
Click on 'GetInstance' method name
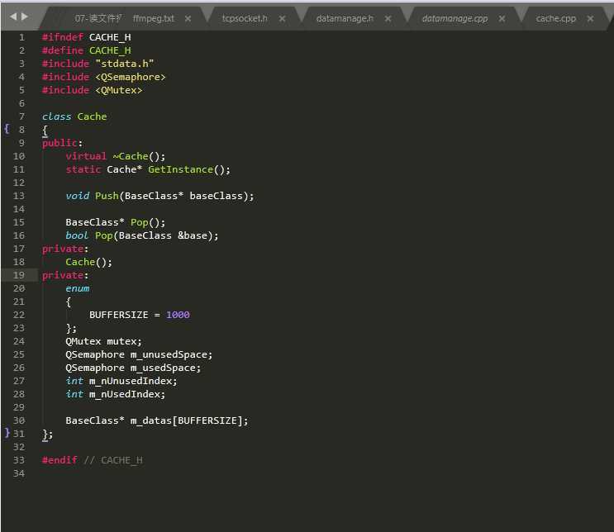180,169
